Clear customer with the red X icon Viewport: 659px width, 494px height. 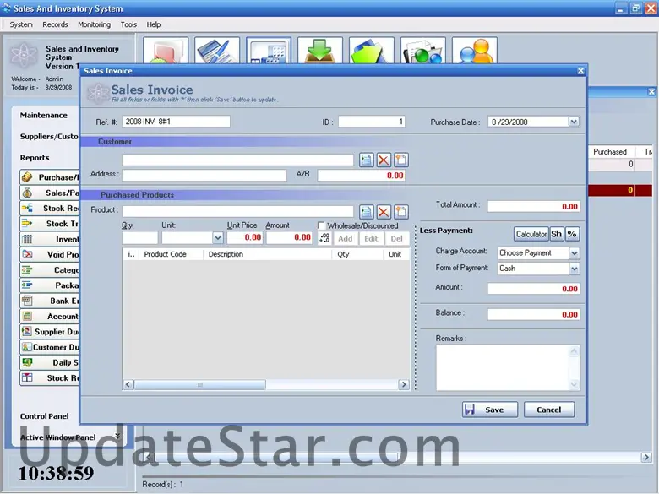pyautogui.click(x=384, y=160)
